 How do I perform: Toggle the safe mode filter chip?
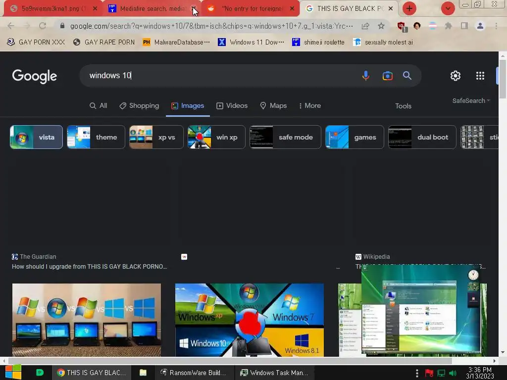286,137
